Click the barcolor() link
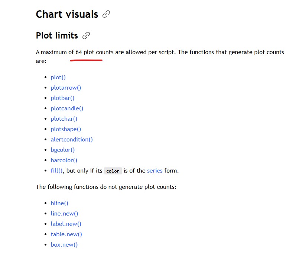The height and width of the screenshot is (257, 296). click(64, 160)
